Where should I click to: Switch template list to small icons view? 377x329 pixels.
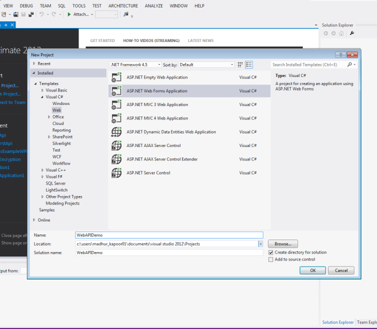240,64
